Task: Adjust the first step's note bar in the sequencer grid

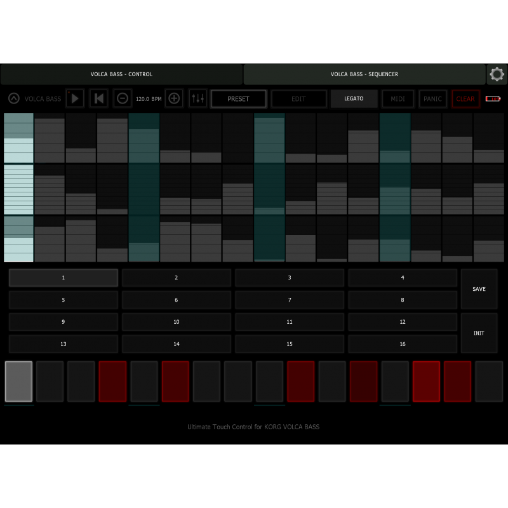Action: pos(18,187)
